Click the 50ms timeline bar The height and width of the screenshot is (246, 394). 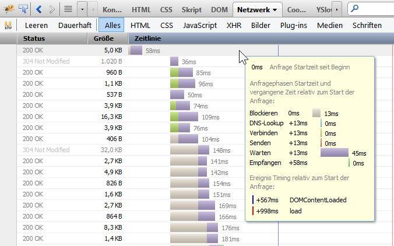177,94
